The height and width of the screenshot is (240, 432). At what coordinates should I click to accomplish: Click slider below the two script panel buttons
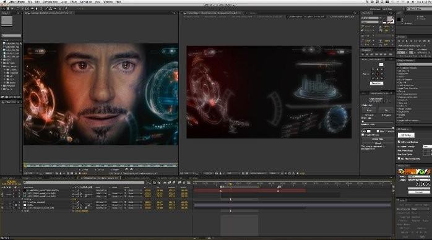(x=378, y=121)
